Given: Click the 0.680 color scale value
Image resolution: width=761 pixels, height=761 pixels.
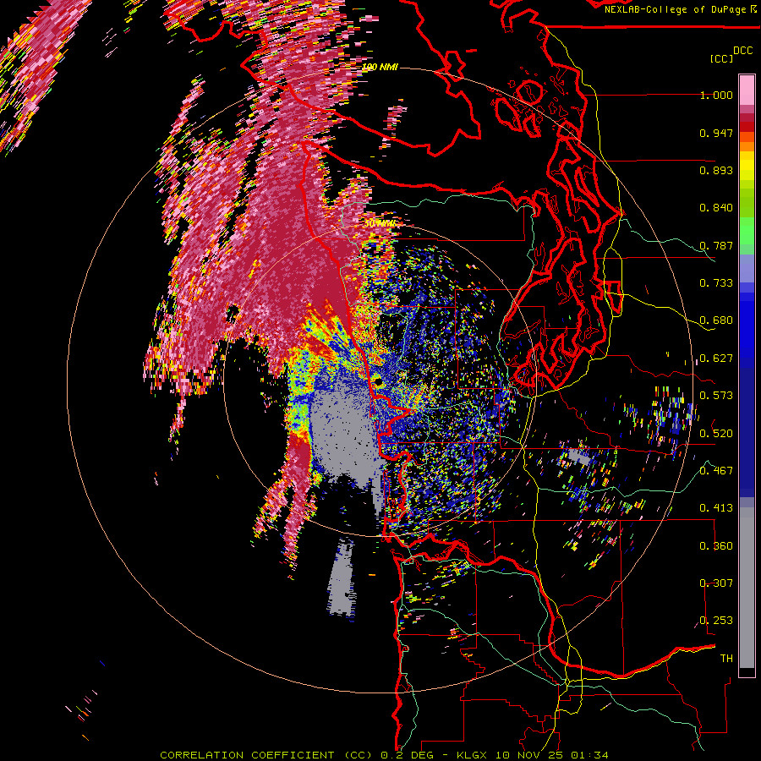Looking at the screenshot, I should coord(716,320).
